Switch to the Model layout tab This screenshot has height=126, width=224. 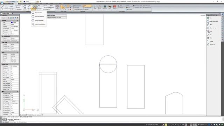pyautogui.click(x=30, y=115)
